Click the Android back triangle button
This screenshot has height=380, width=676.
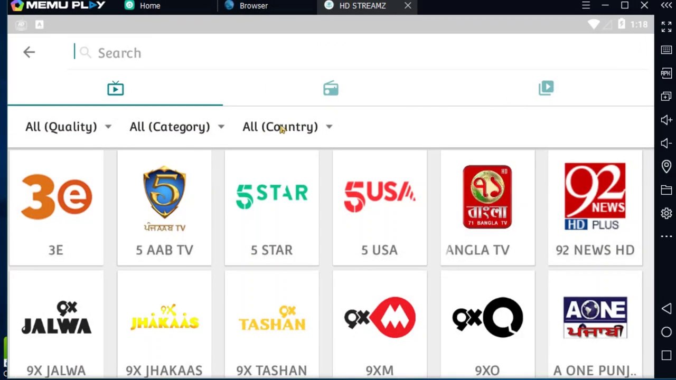click(666, 308)
